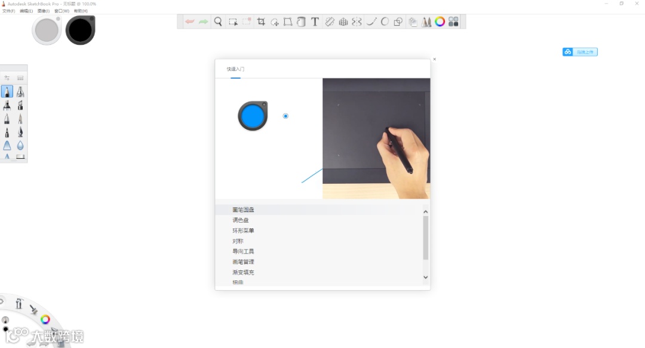Open the Zoom magnifier tool
The image size is (645, 348).
coord(218,22)
